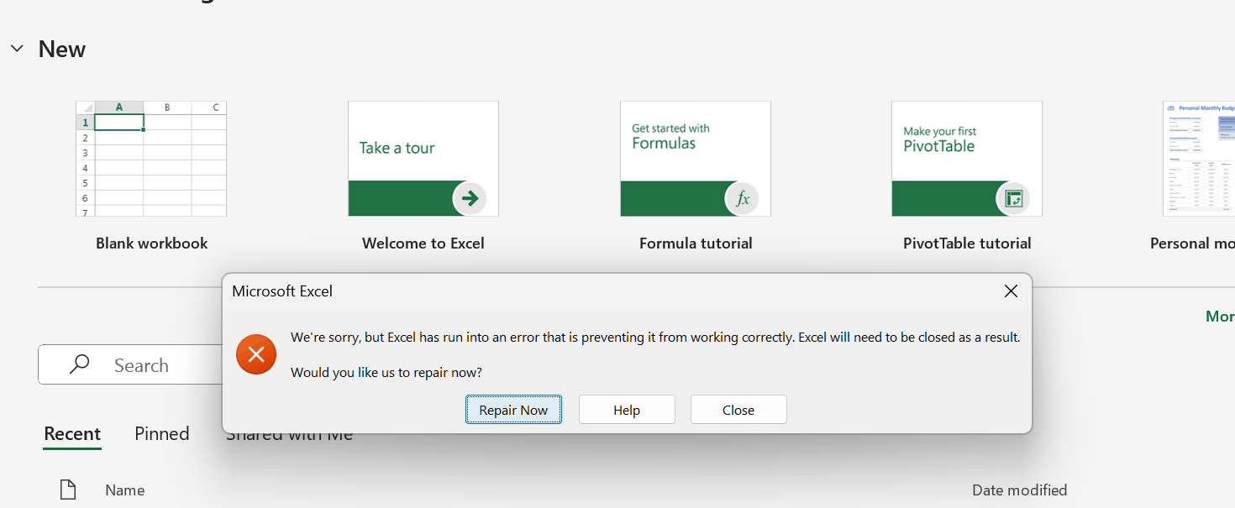Switch to the Recent tab

tap(72, 434)
